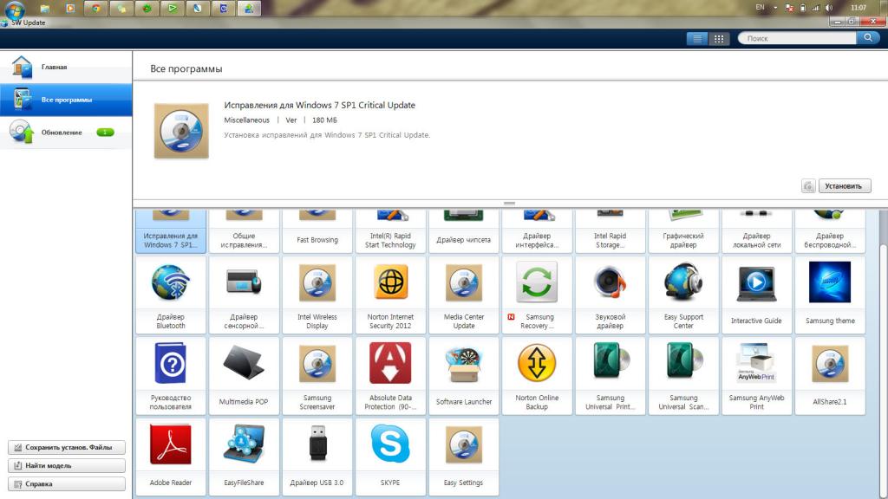The image size is (888, 499).
Task: Click the Поиск search field
Action: tap(798, 38)
